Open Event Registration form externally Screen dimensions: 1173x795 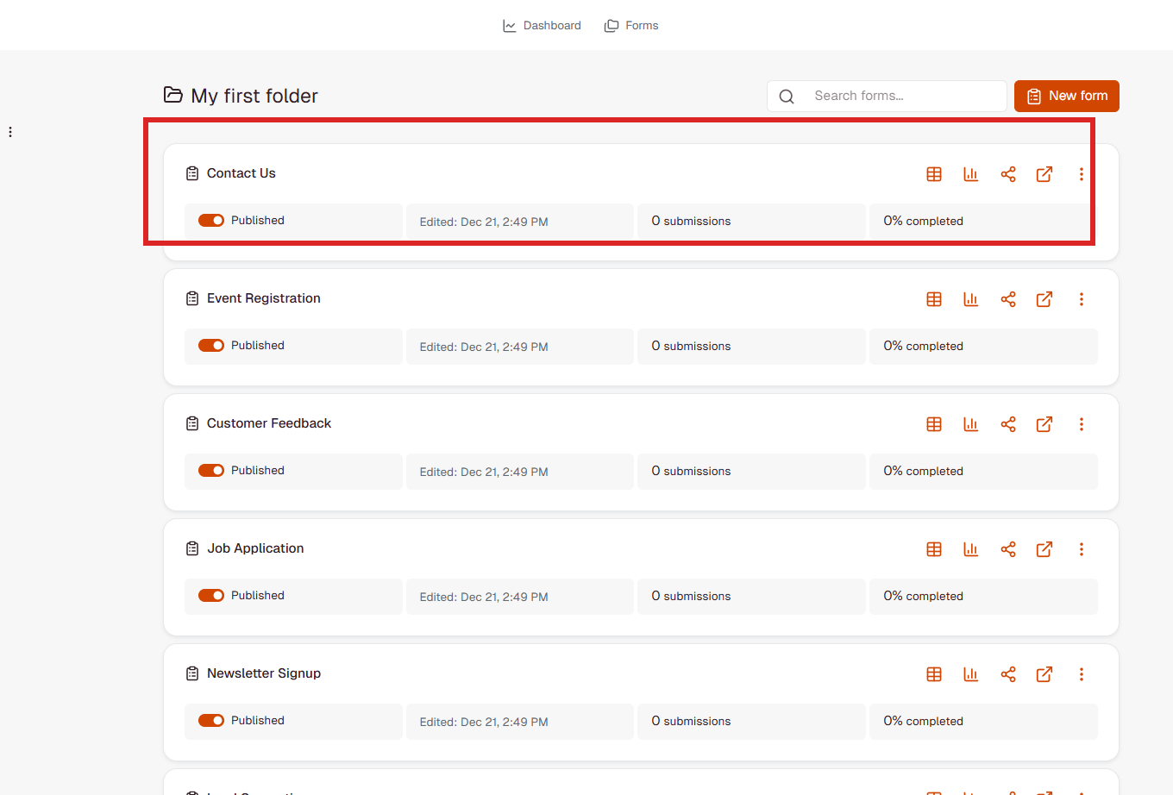click(1044, 299)
